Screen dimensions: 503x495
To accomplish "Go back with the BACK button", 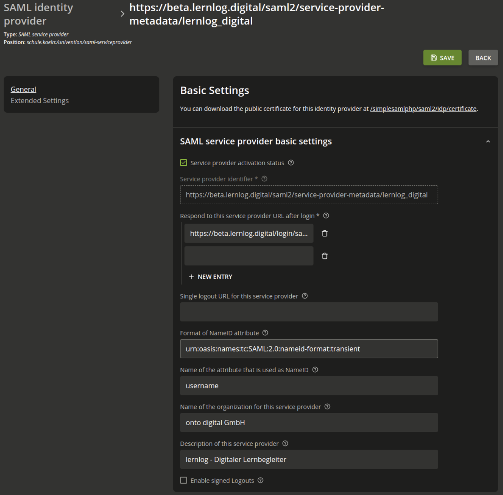I will coord(483,58).
